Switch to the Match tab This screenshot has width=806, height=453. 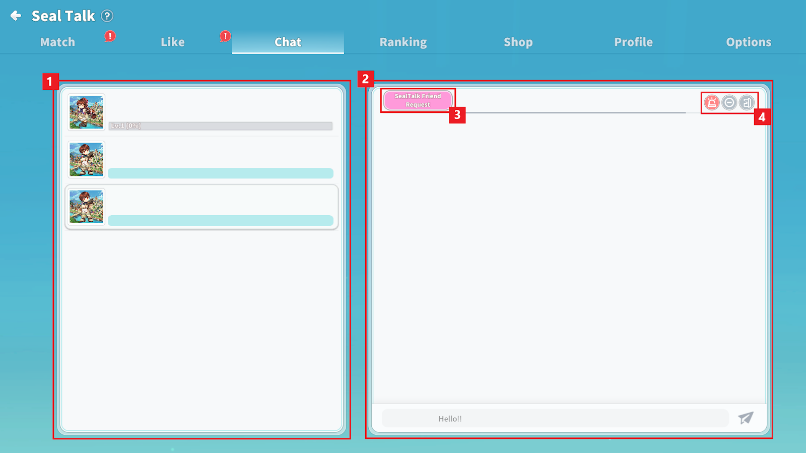(x=57, y=42)
